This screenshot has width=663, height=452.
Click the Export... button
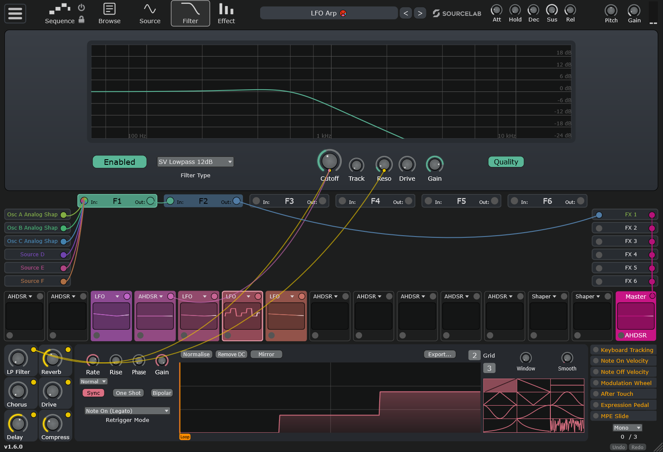tap(439, 354)
